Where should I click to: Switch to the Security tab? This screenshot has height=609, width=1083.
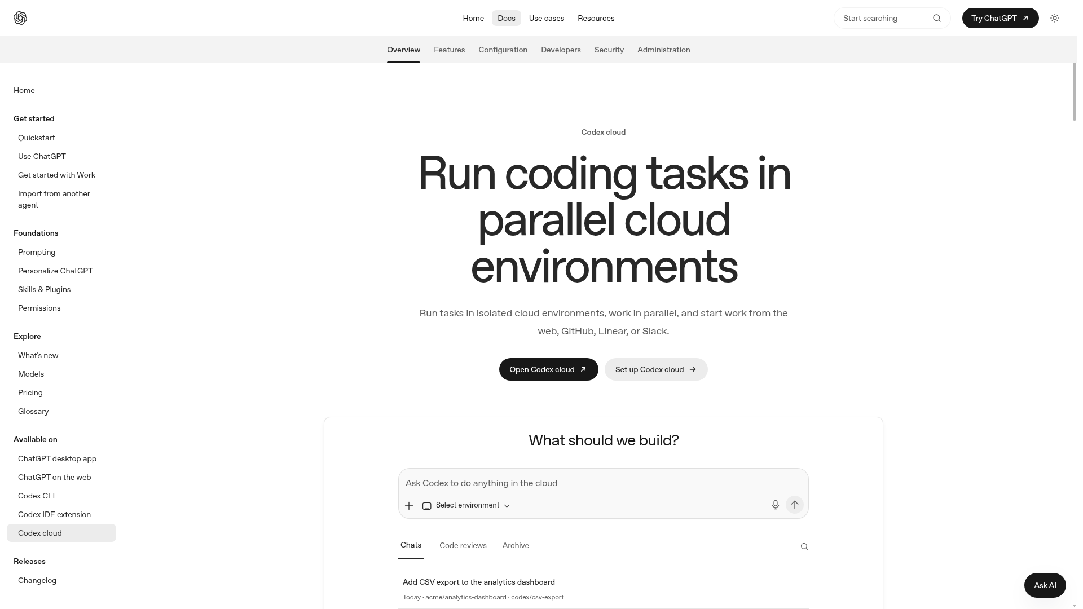609,50
